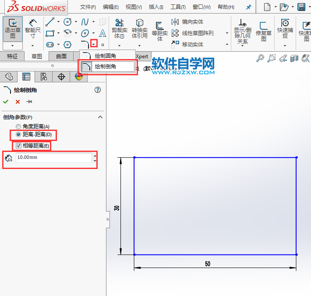Toggle Equal distance (相等距离) checkbox

18,146
